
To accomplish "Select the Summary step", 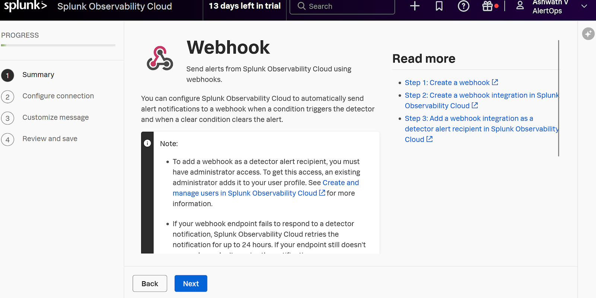I will [x=38, y=75].
